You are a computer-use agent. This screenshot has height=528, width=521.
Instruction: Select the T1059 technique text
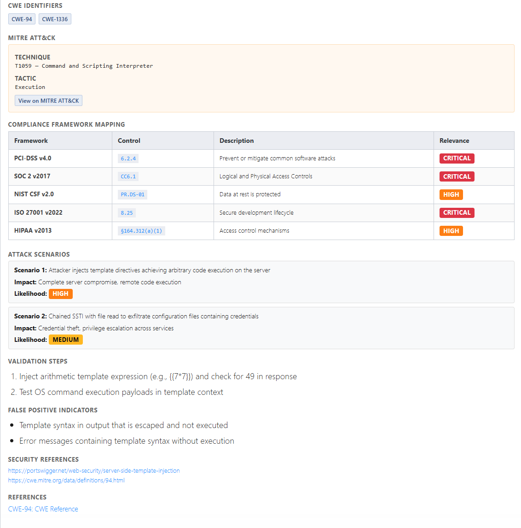click(84, 65)
